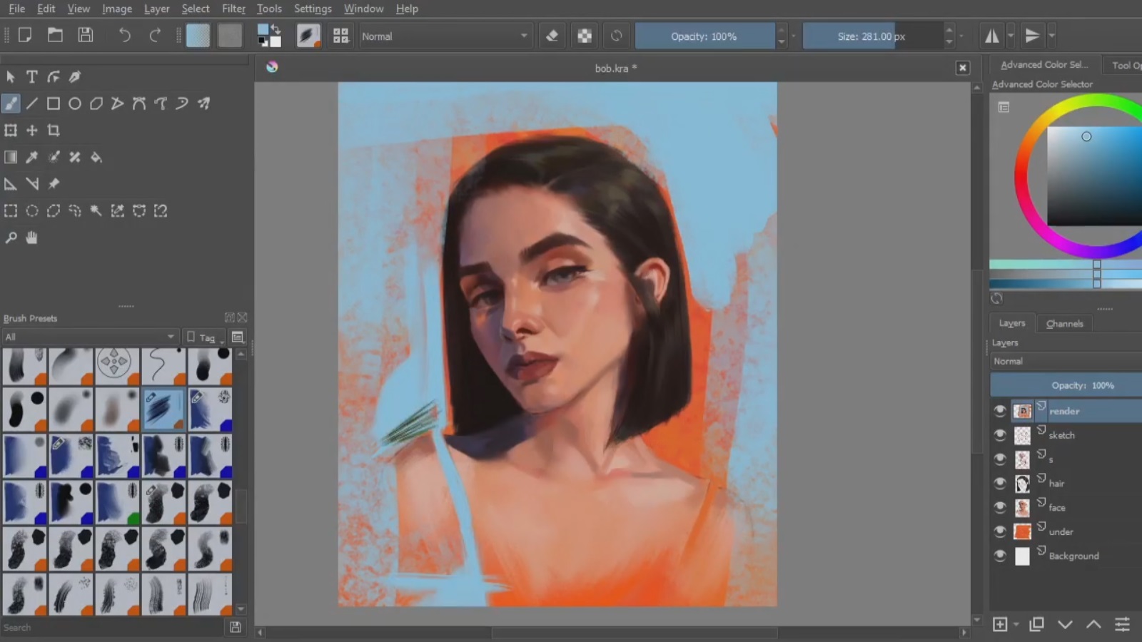1142x642 pixels.
Task: Select the Gradient tool
Action: tap(11, 157)
